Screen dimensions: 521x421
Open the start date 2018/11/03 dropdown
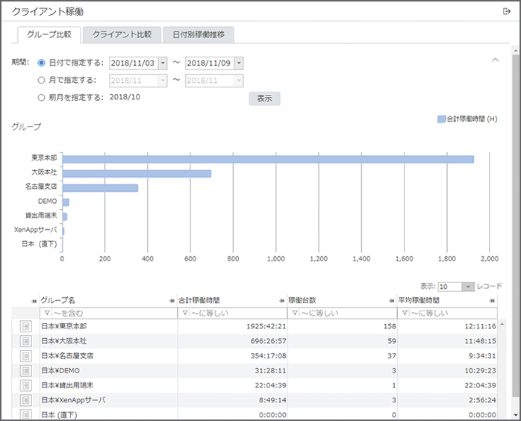click(x=163, y=63)
